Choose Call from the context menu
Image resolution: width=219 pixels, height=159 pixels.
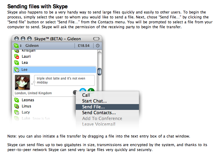pyautogui.click(x=107, y=95)
